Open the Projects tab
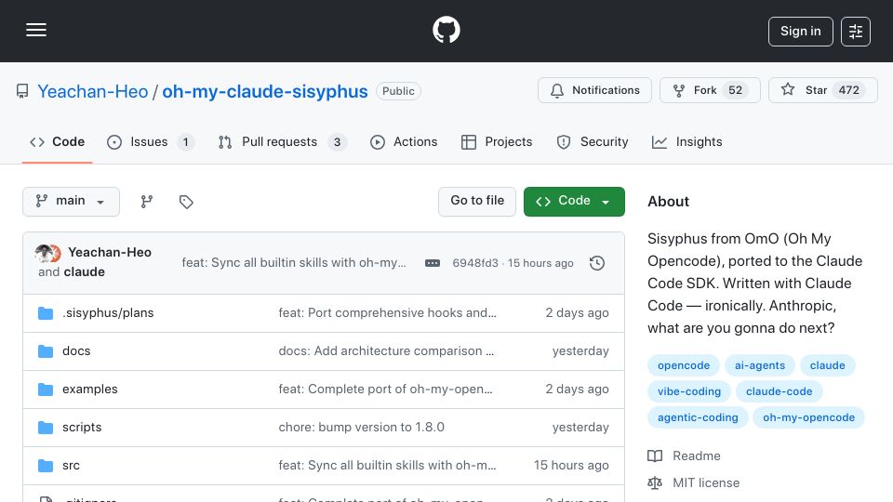Image resolution: width=893 pixels, height=502 pixels. pos(497,141)
